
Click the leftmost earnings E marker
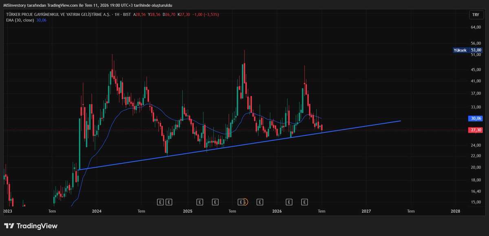click(x=160, y=201)
